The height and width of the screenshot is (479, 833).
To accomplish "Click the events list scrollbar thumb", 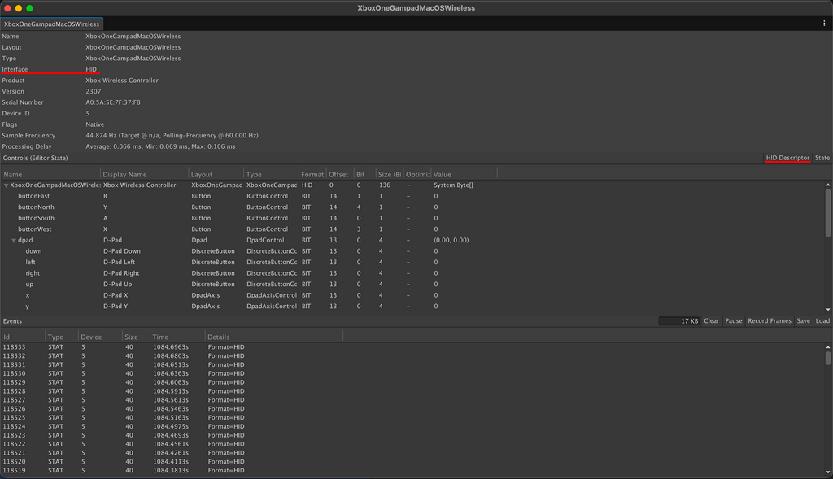I will pyautogui.click(x=827, y=359).
